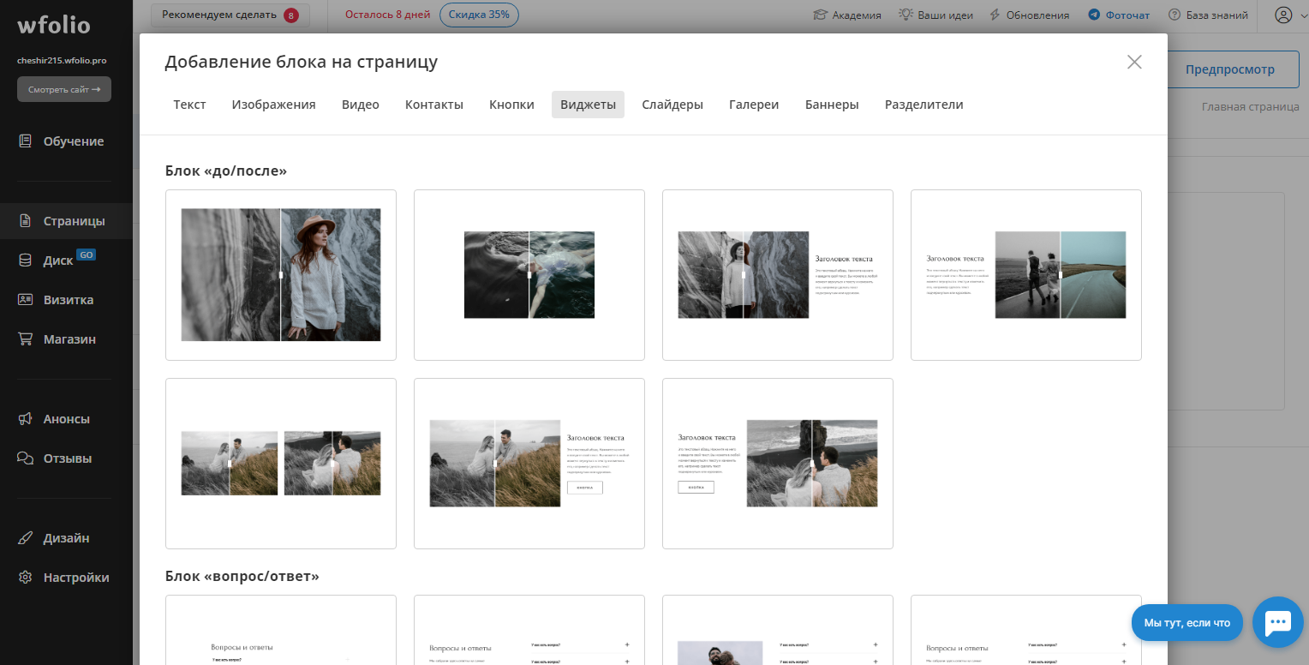
Task: Click the Страницы page icon in sidebar
Action: click(26, 221)
